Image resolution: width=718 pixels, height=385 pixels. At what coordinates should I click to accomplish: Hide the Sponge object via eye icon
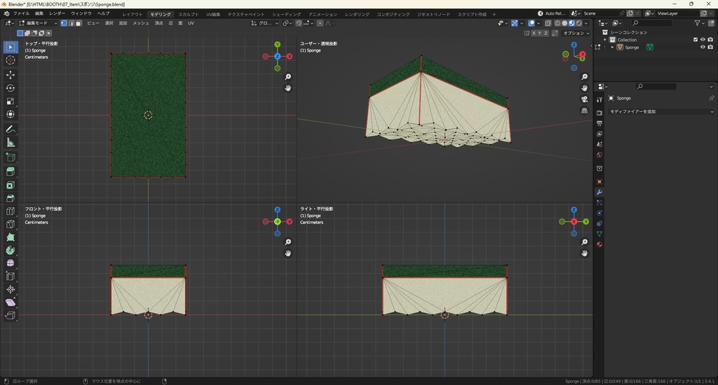point(703,47)
